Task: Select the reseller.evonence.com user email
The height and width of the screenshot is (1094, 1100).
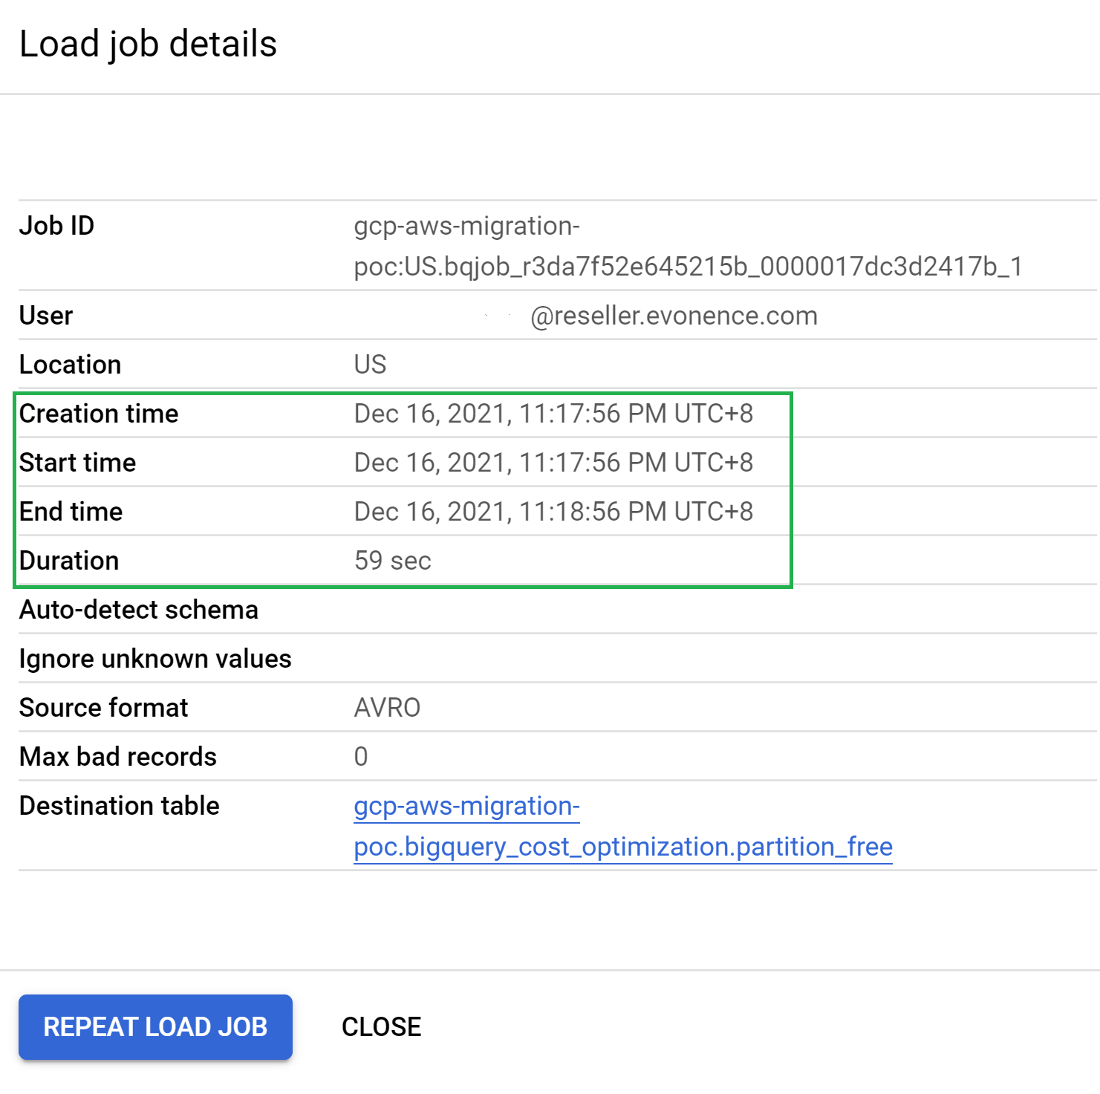Action: (674, 315)
